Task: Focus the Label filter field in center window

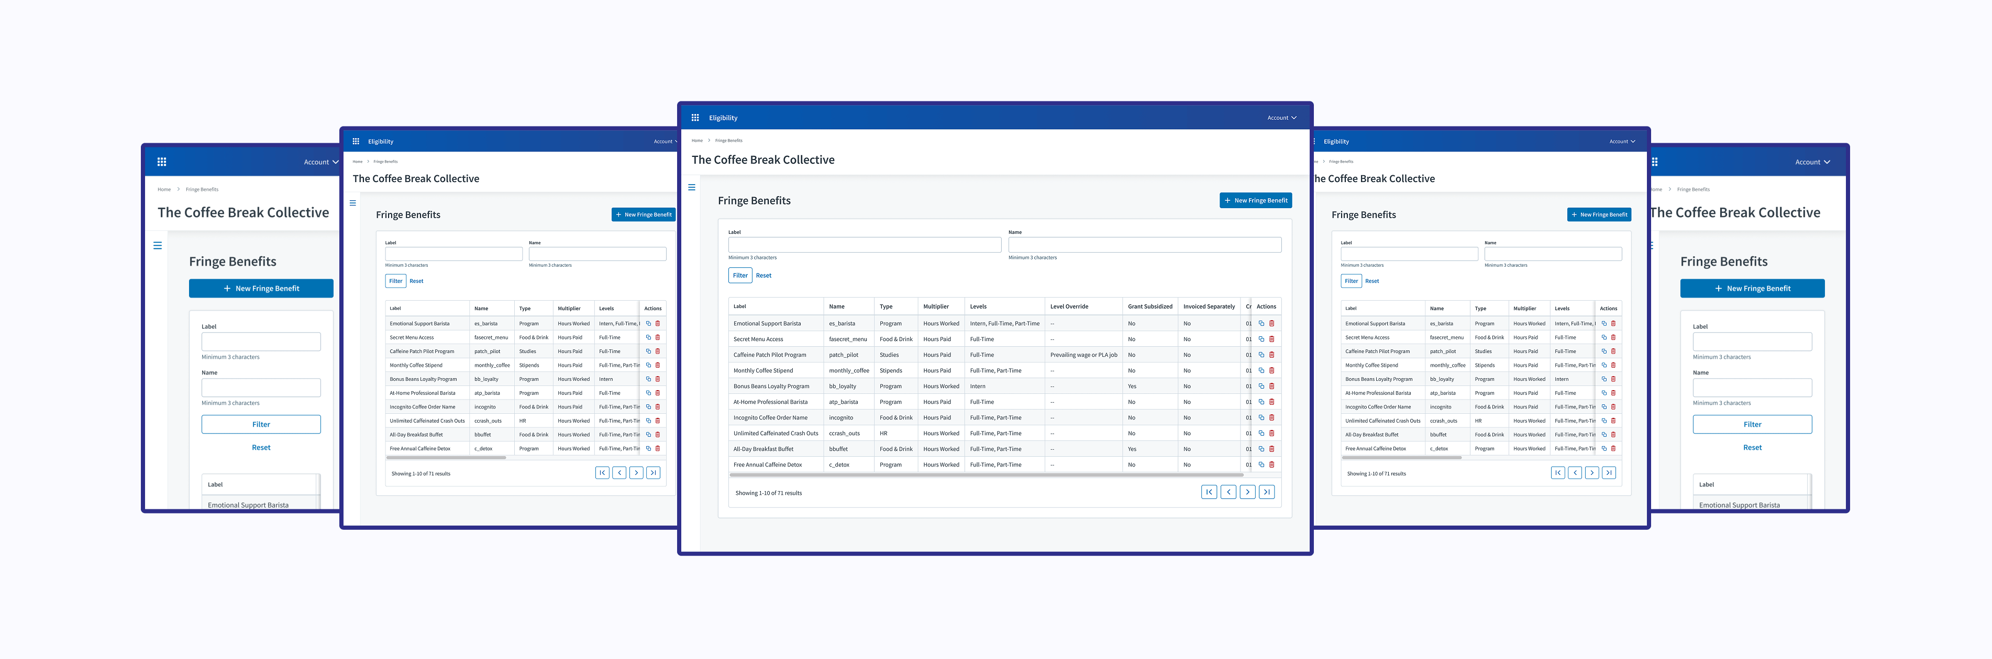Action: [864, 245]
